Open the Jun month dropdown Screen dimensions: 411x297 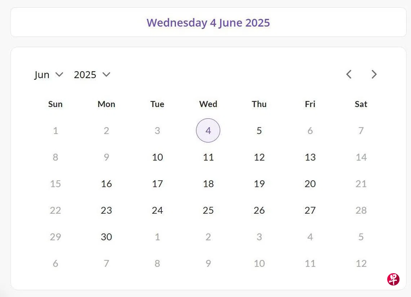49,75
